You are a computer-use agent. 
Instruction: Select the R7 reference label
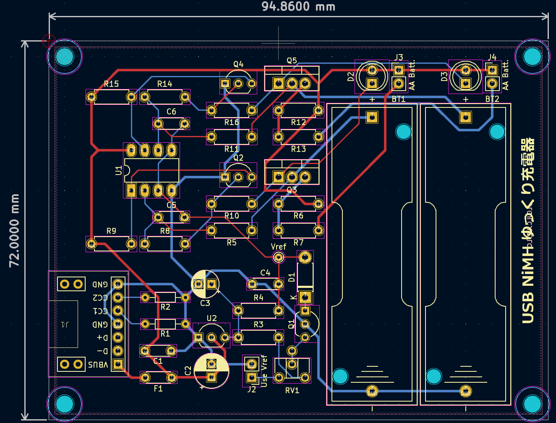pyautogui.click(x=298, y=243)
